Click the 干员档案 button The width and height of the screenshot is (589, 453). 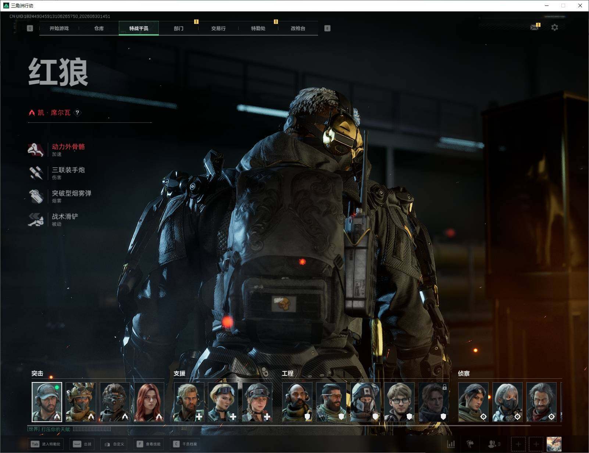pyautogui.click(x=185, y=444)
